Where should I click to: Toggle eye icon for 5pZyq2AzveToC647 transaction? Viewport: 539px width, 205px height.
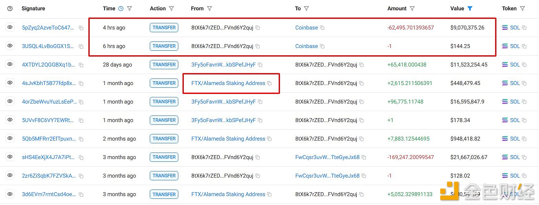[10, 27]
